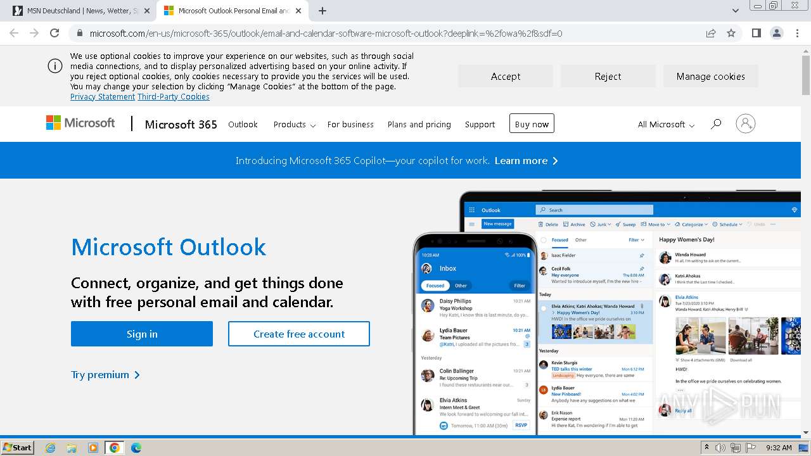Click the browser back arrow
811x456 pixels.
[14, 33]
